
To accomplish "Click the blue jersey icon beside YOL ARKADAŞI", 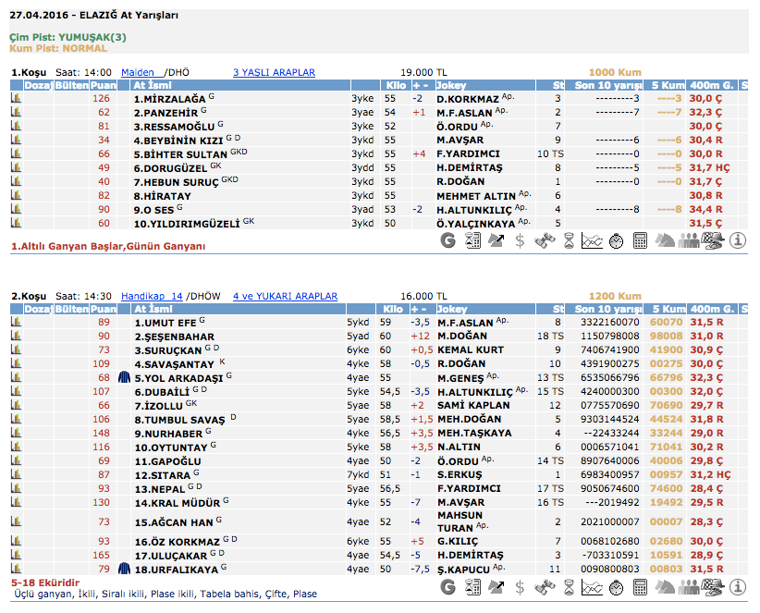I will coord(125,377).
